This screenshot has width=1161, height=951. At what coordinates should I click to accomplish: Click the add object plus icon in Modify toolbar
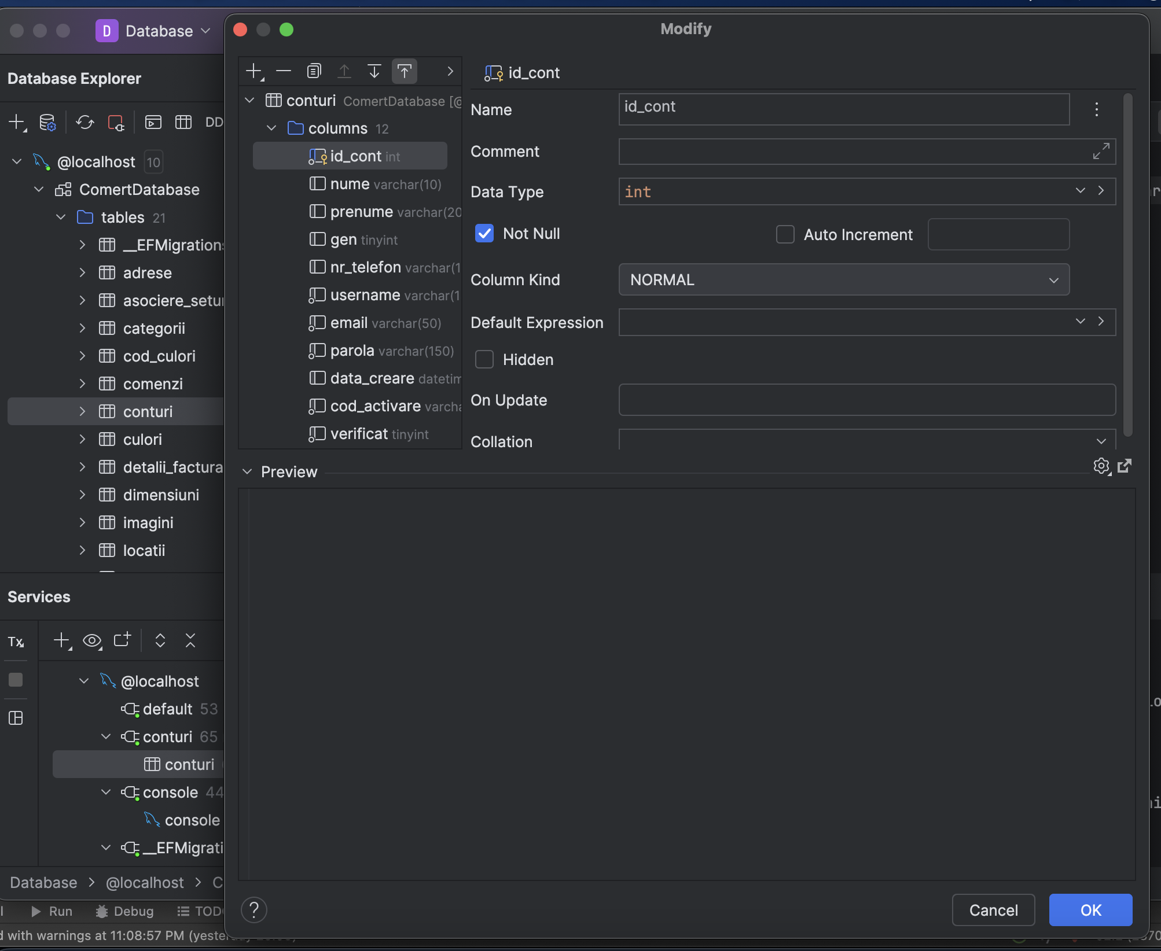coord(253,71)
